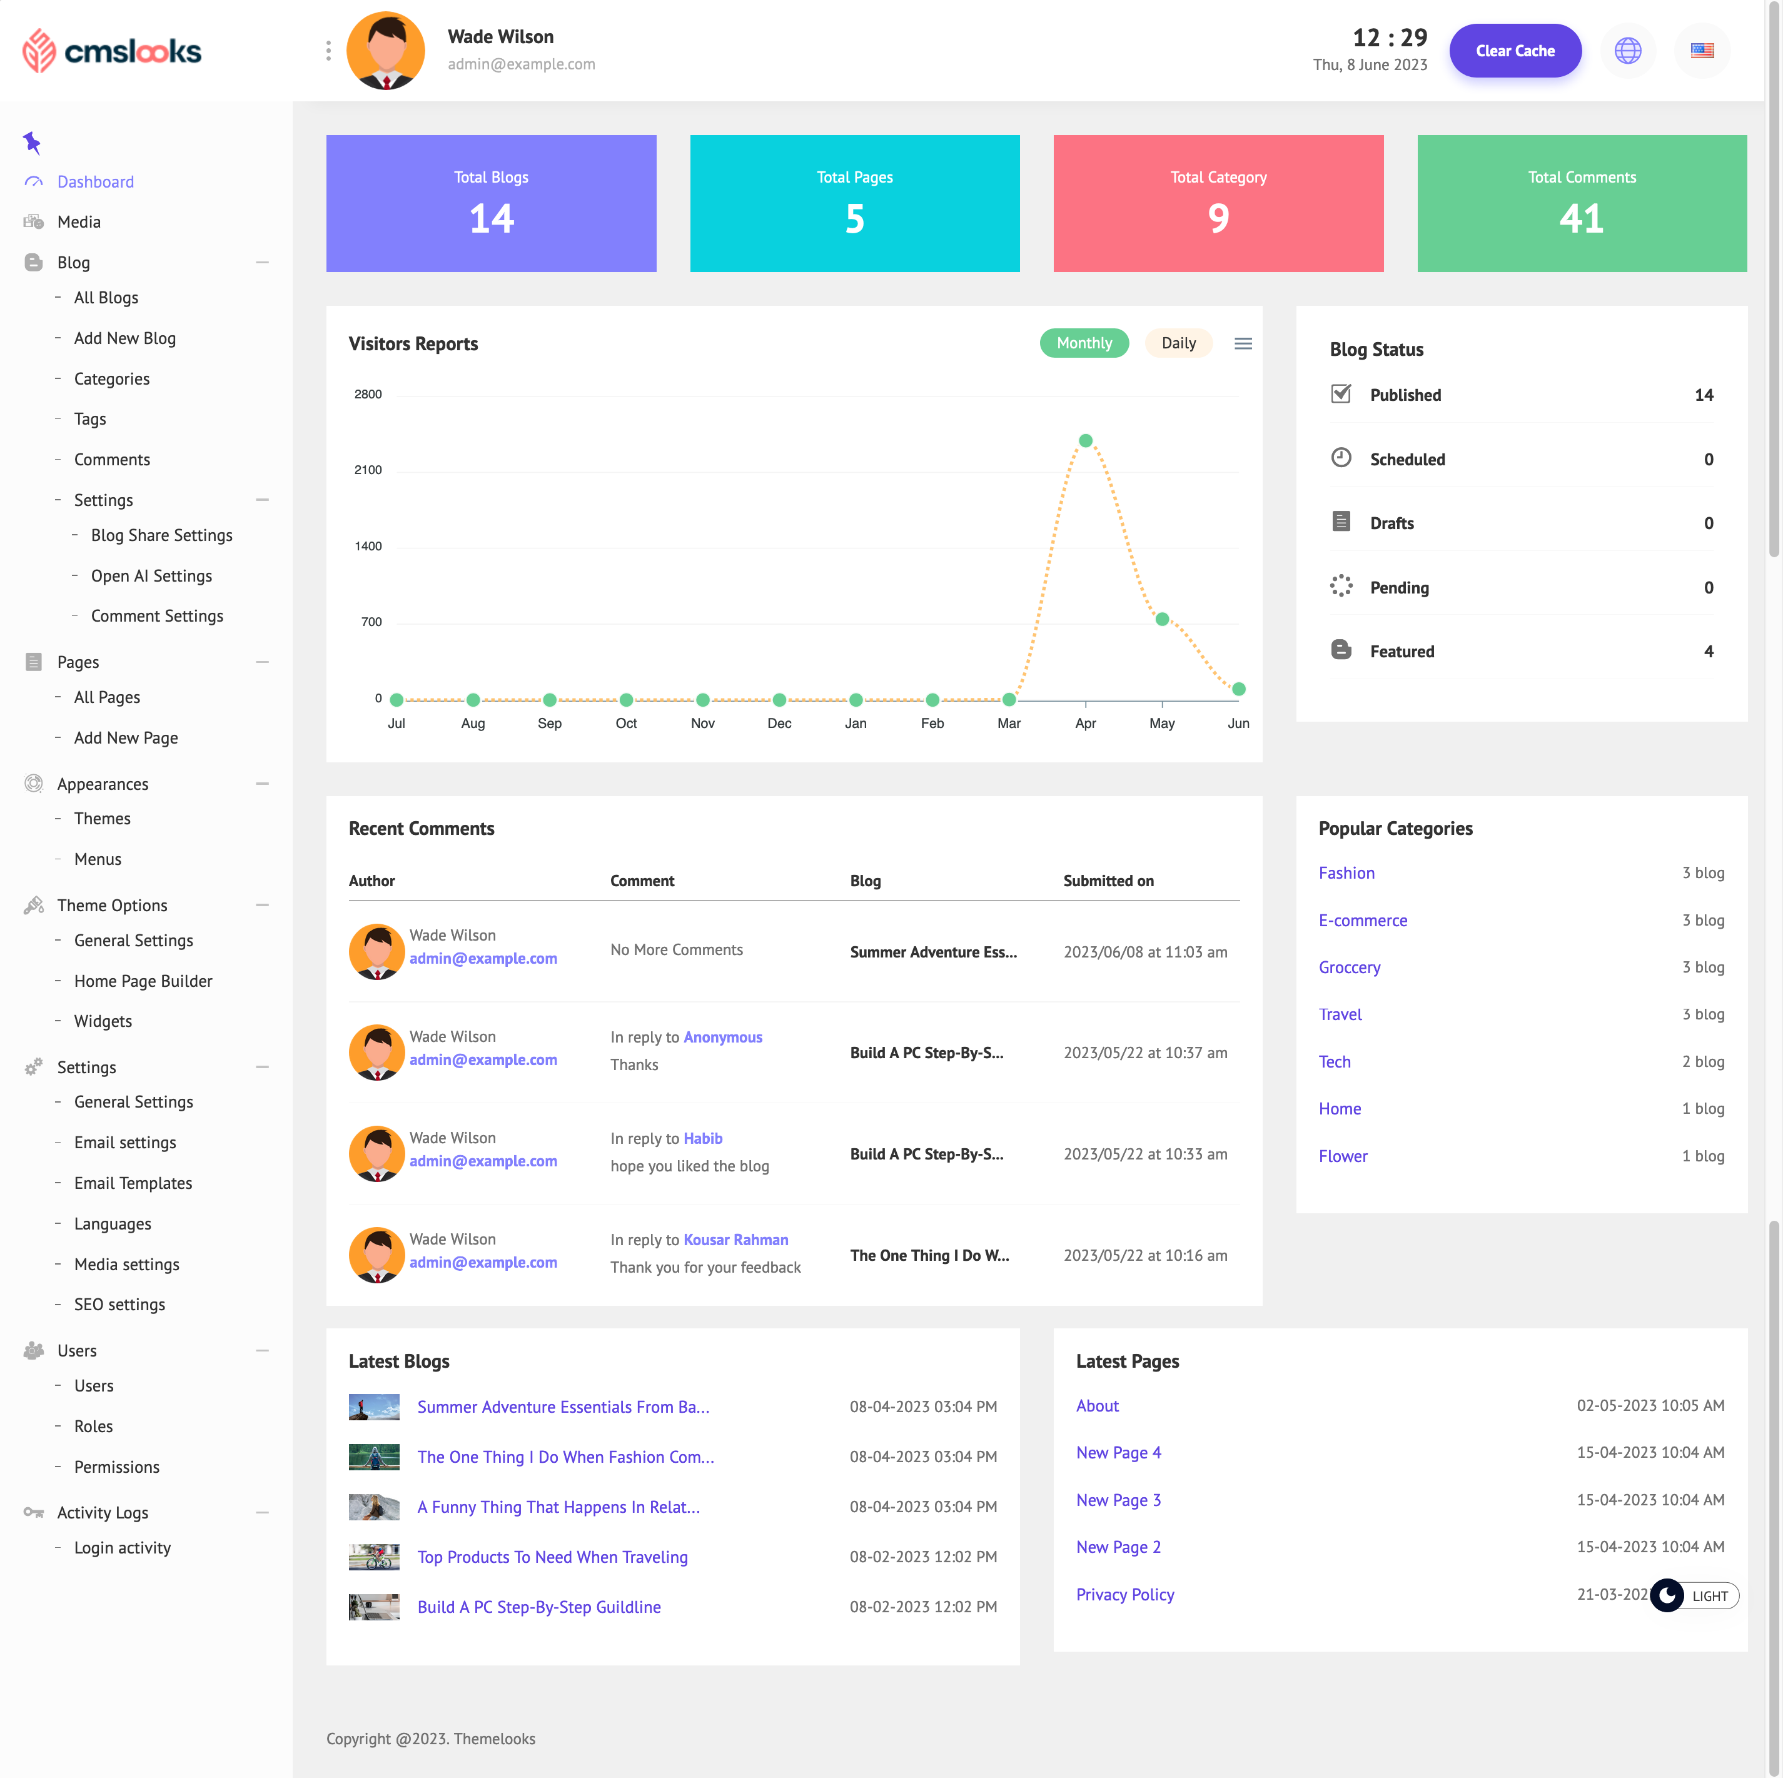Image resolution: width=1783 pixels, height=1778 pixels.
Task: Click the Media sidebar icon
Action: click(33, 221)
